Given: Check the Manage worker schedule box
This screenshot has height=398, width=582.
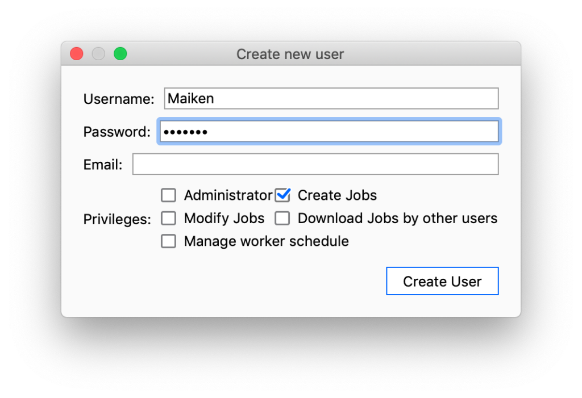Looking at the screenshot, I should pos(169,241).
